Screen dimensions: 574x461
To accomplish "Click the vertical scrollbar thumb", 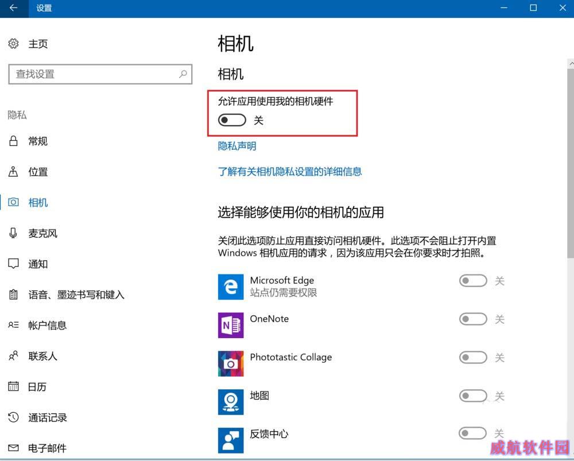I will (571, 163).
